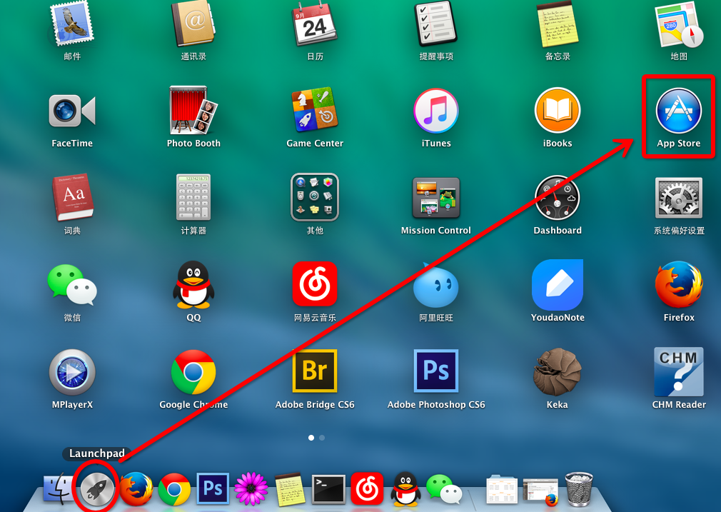Open 阿里旺旺 app icon
Screen dimensions: 721x512
click(435, 285)
